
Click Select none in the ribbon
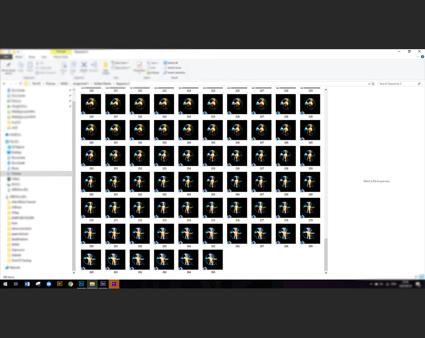173,68
